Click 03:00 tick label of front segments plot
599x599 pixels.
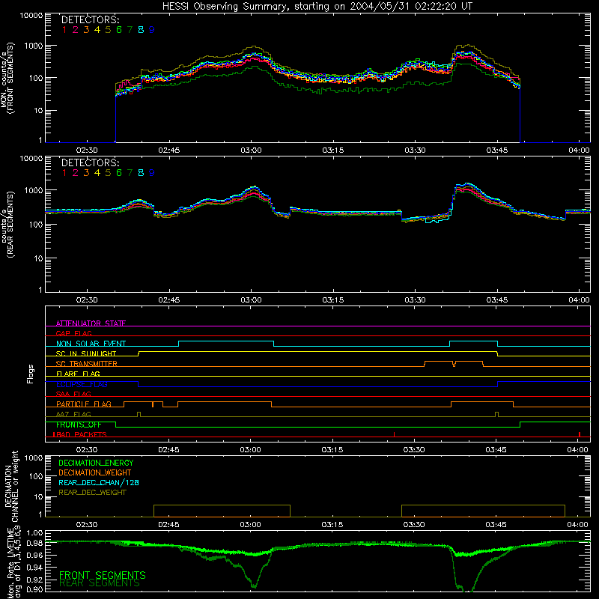point(251,150)
